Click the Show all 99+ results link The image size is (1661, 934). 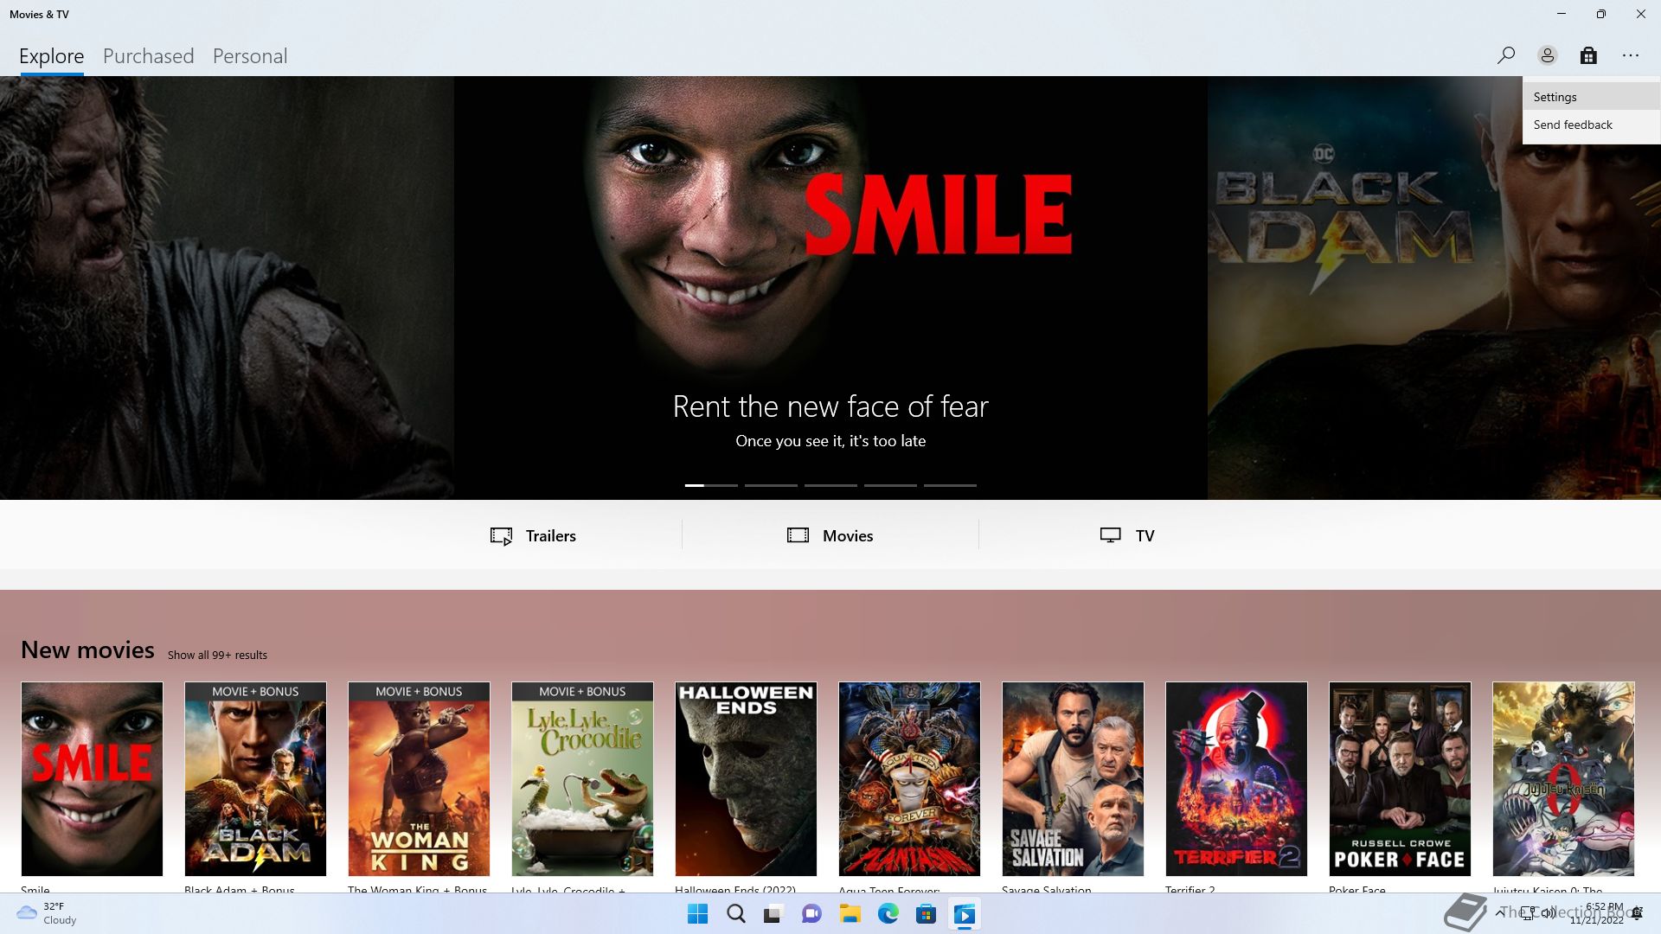pos(217,655)
